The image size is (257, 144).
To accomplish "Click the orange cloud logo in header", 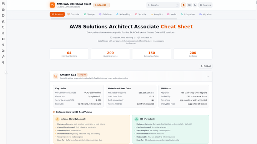I will click(52, 5).
